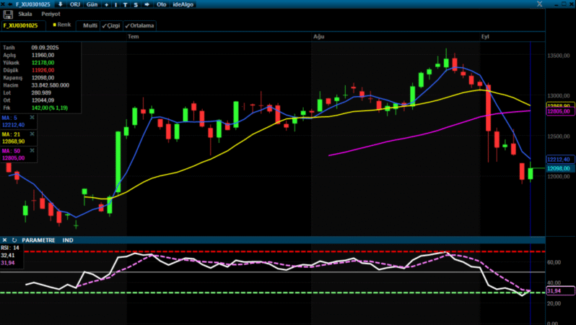Click the yellow Renk color swatch
Image resolution: width=576 pixels, height=325 pixels.
pyautogui.click(x=54, y=25)
